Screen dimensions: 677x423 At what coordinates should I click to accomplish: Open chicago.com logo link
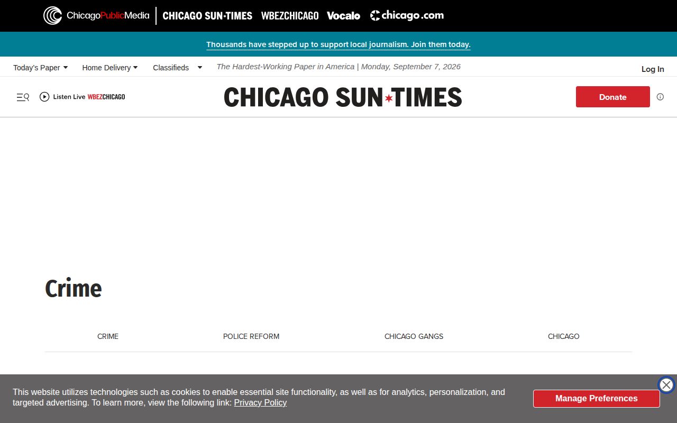(407, 15)
